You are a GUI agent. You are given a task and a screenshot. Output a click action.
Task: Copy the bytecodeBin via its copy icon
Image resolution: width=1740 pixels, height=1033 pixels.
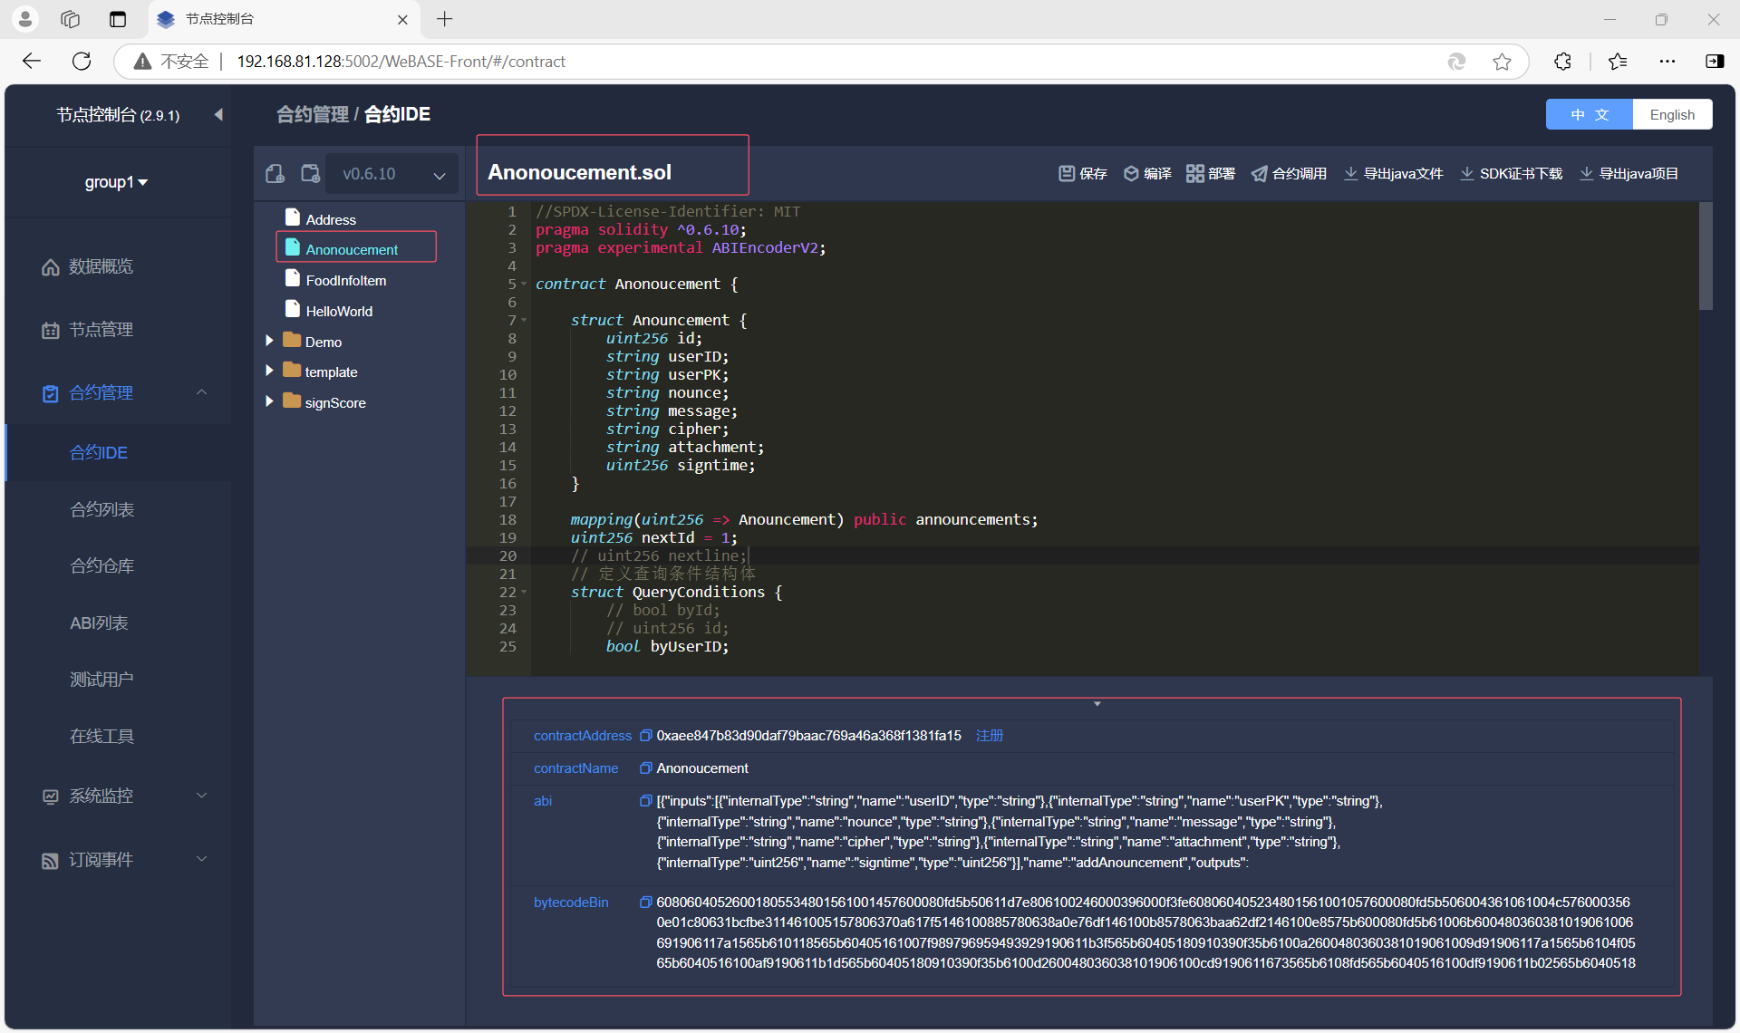tap(645, 903)
